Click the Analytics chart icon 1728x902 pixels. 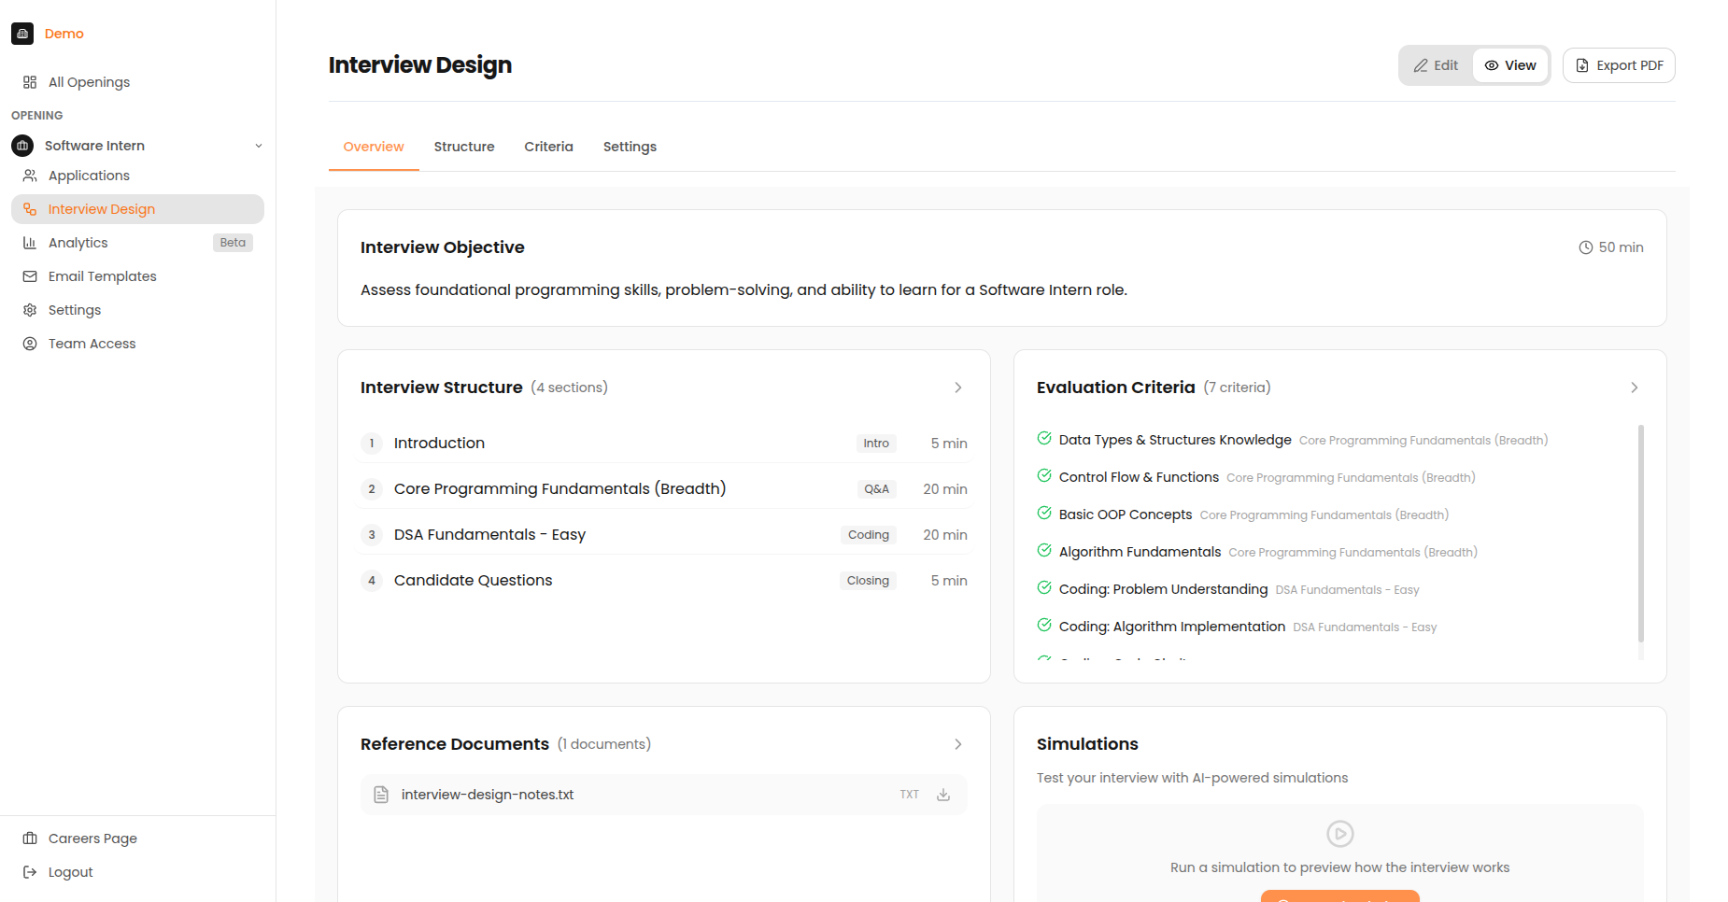click(x=29, y=242)
